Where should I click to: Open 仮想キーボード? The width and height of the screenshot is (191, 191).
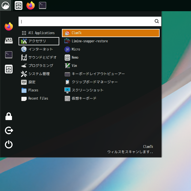point(111,99)
